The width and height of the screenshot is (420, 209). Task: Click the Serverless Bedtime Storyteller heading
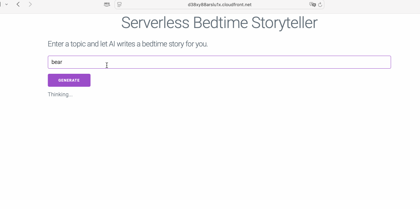pos(219,23)
